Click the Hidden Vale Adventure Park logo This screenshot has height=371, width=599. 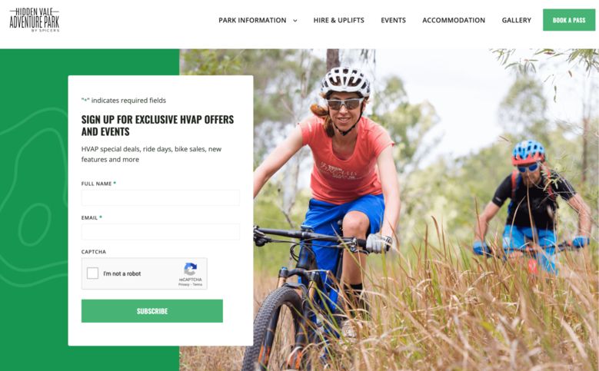tap(35, 20)
